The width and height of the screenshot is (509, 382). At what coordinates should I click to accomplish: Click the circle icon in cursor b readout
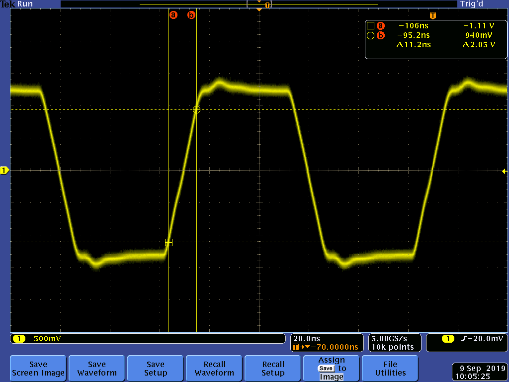click(x=370, y=35)
